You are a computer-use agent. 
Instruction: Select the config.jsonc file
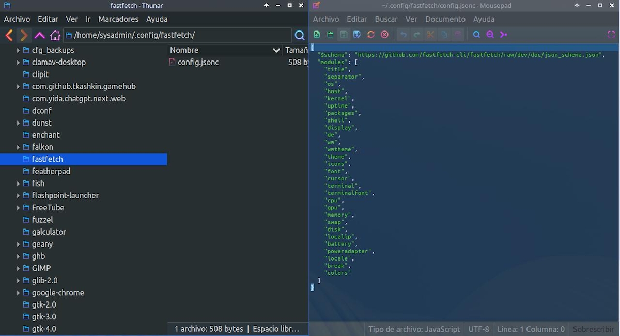198,62
